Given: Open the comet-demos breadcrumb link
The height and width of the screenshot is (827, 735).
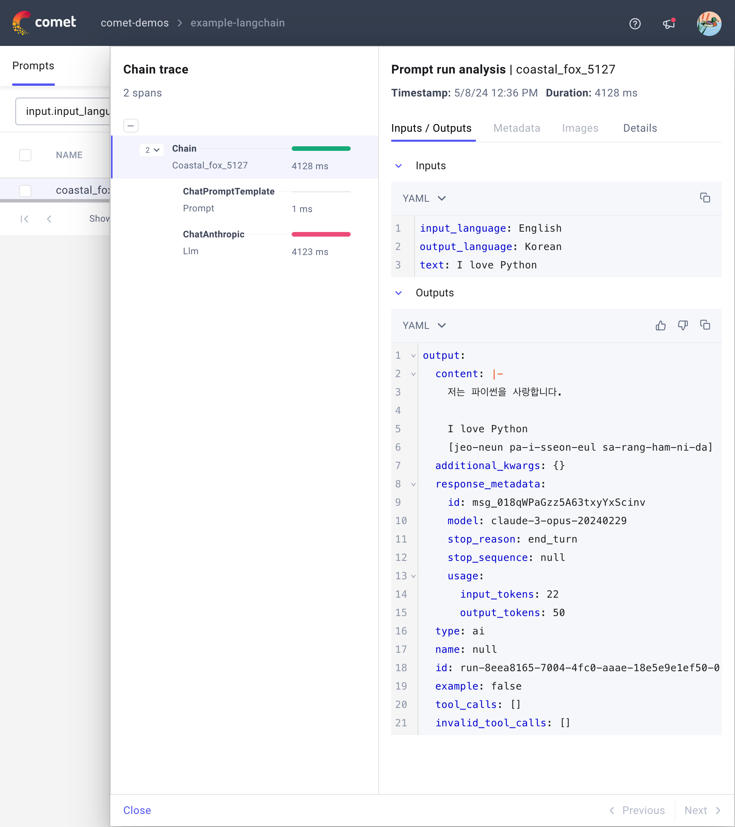Looking at the screenshot, I should click(135, 23).
